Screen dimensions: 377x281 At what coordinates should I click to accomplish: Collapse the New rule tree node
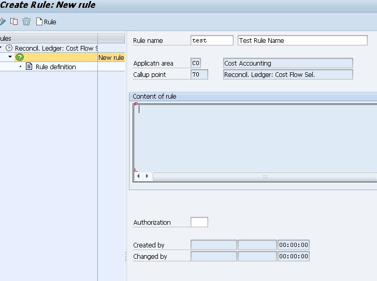[10, 57]
